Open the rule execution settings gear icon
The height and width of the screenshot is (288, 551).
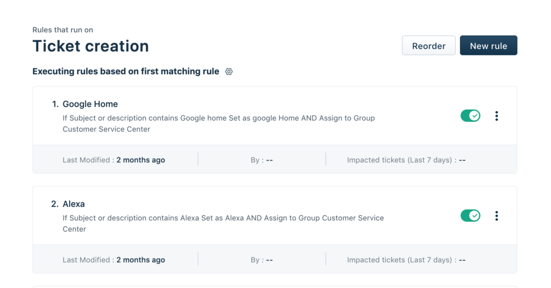tap(229, 71)
